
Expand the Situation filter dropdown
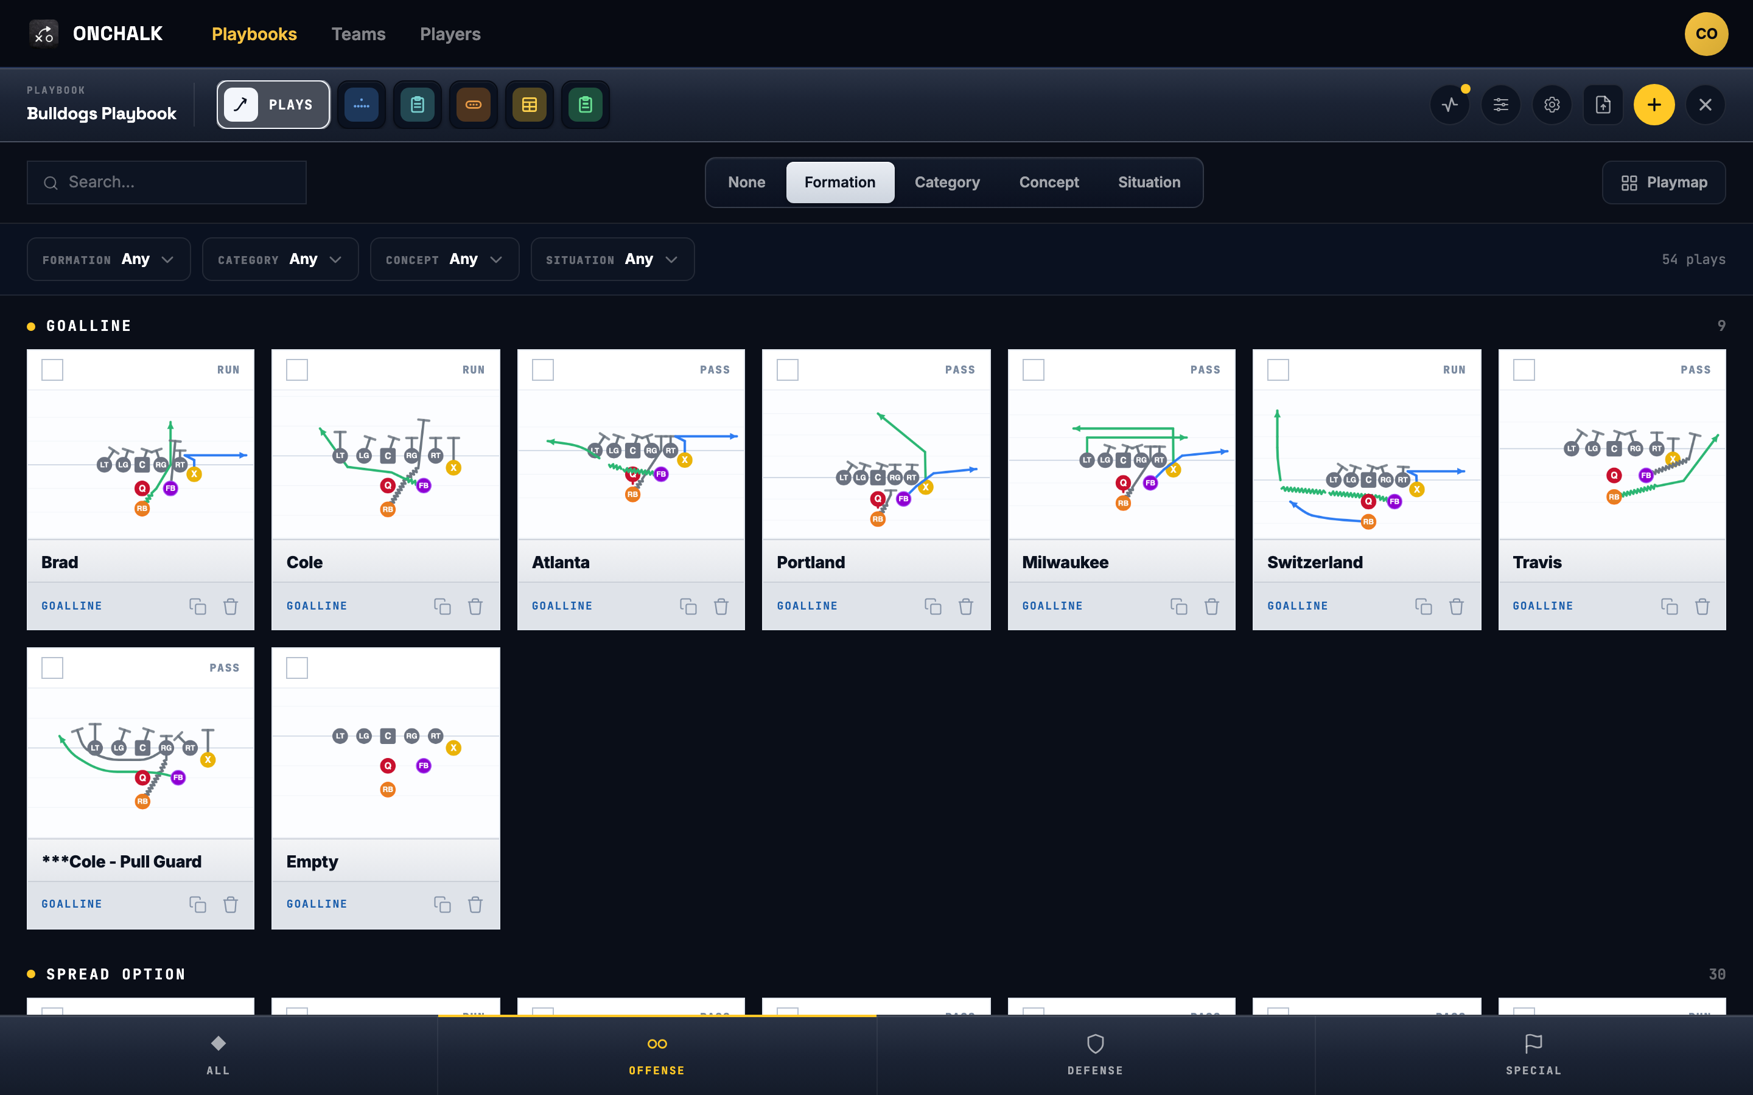click(x=613, y=259)
